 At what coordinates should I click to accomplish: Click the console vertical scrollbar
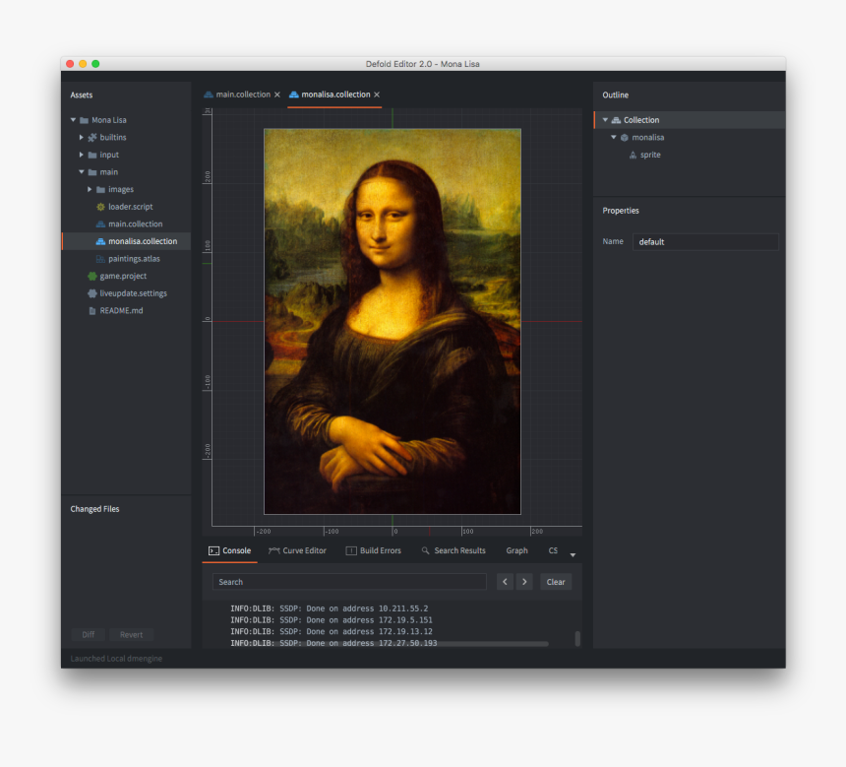click(x=577, y=638)
